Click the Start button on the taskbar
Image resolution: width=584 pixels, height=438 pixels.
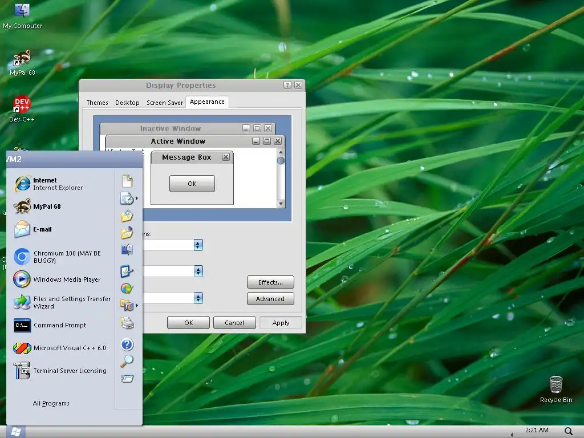tap(15, 432)
